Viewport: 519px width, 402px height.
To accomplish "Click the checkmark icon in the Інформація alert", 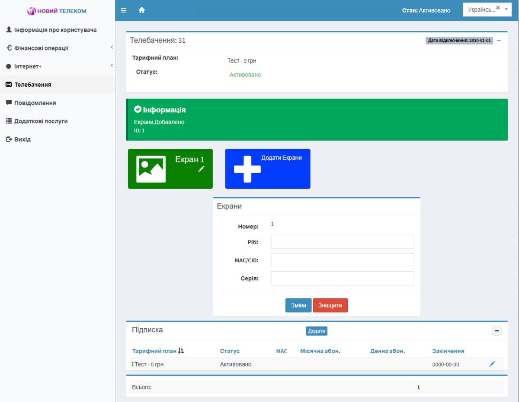I will [x=138, y=109].
